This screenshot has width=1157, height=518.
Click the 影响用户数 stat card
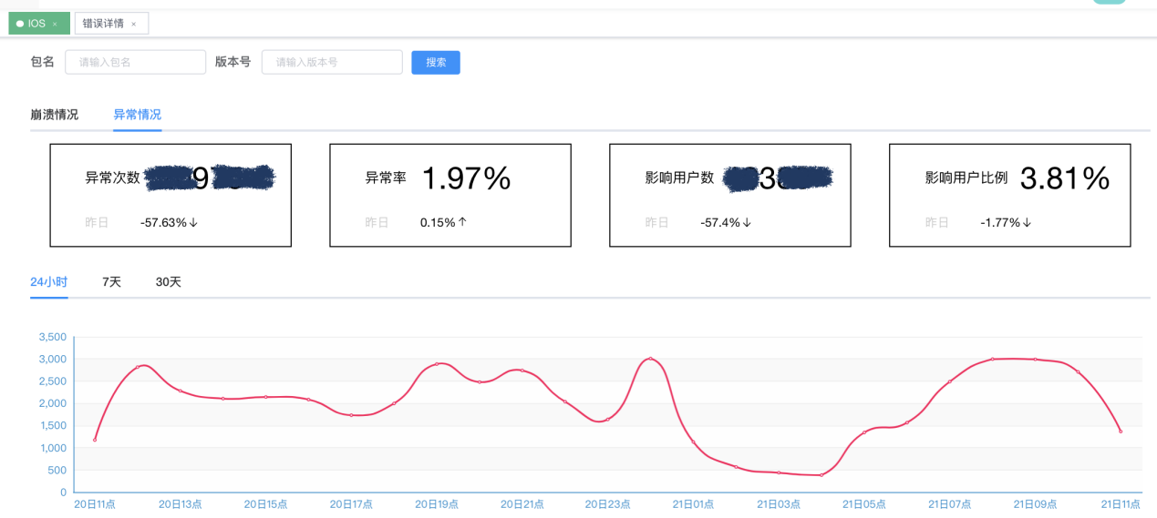(730, 195)
